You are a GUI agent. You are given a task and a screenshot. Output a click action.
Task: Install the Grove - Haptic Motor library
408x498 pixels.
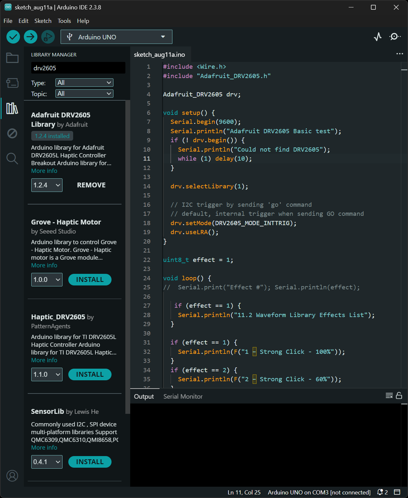coord(90,280)
